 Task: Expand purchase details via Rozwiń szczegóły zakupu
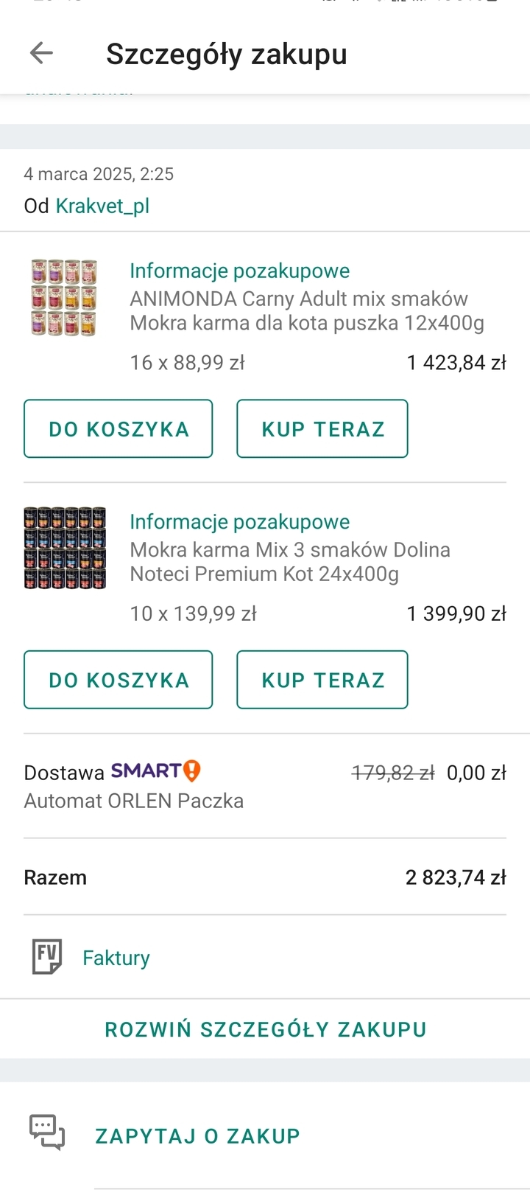265,1029
